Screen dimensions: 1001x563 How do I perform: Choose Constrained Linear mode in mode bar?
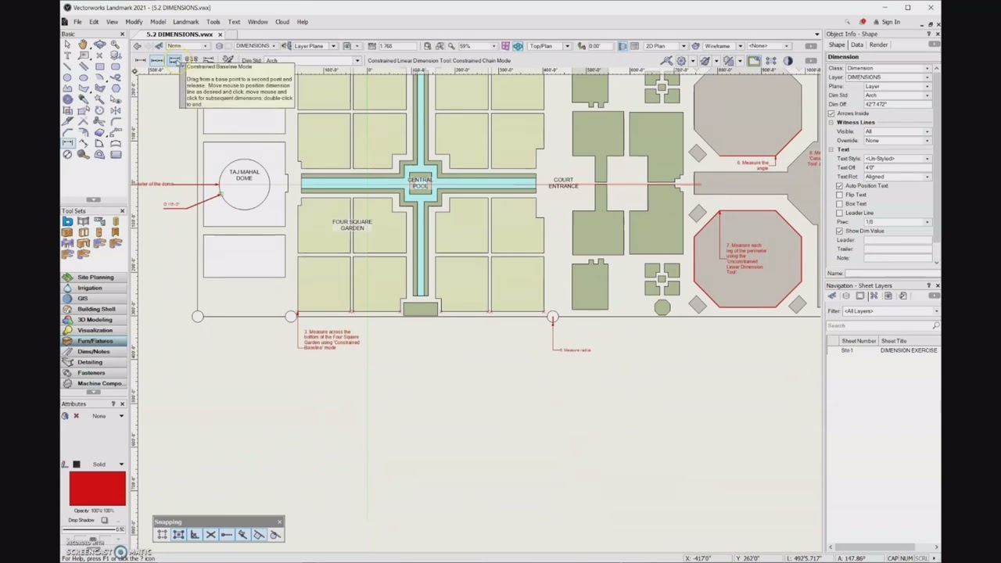tap(140, 60)
